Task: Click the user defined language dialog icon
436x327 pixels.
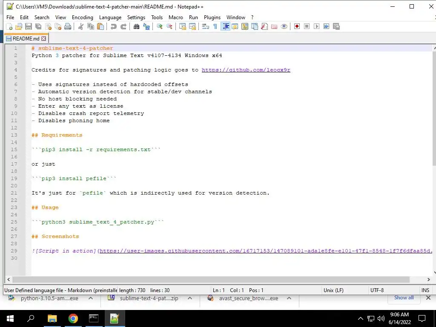Action: [235, 26]
